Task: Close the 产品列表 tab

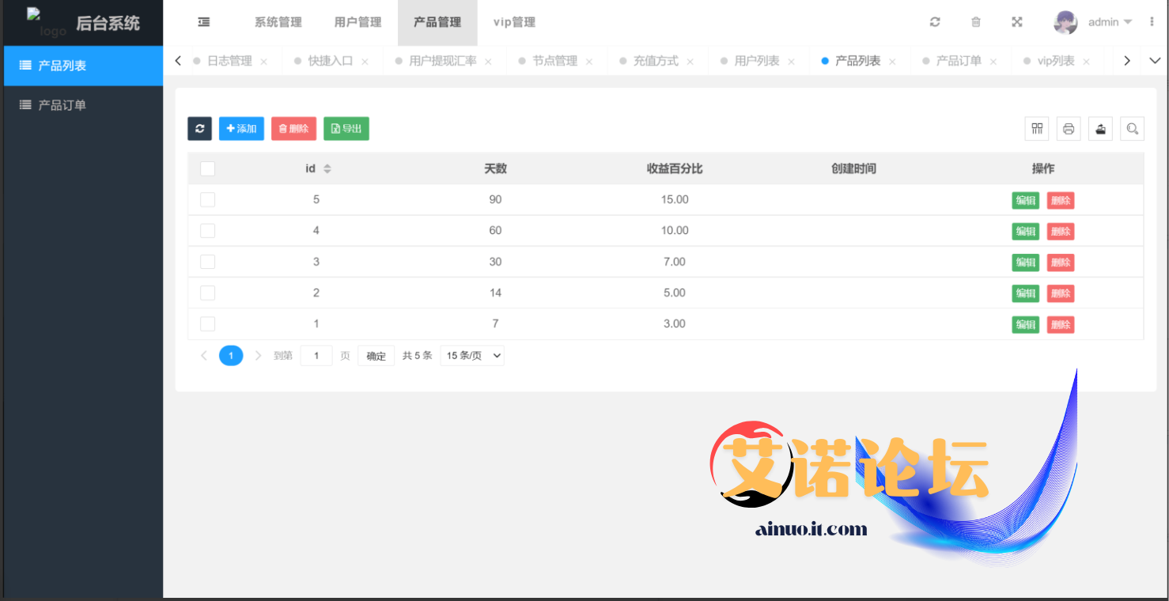Action: (x=892, y=62)
